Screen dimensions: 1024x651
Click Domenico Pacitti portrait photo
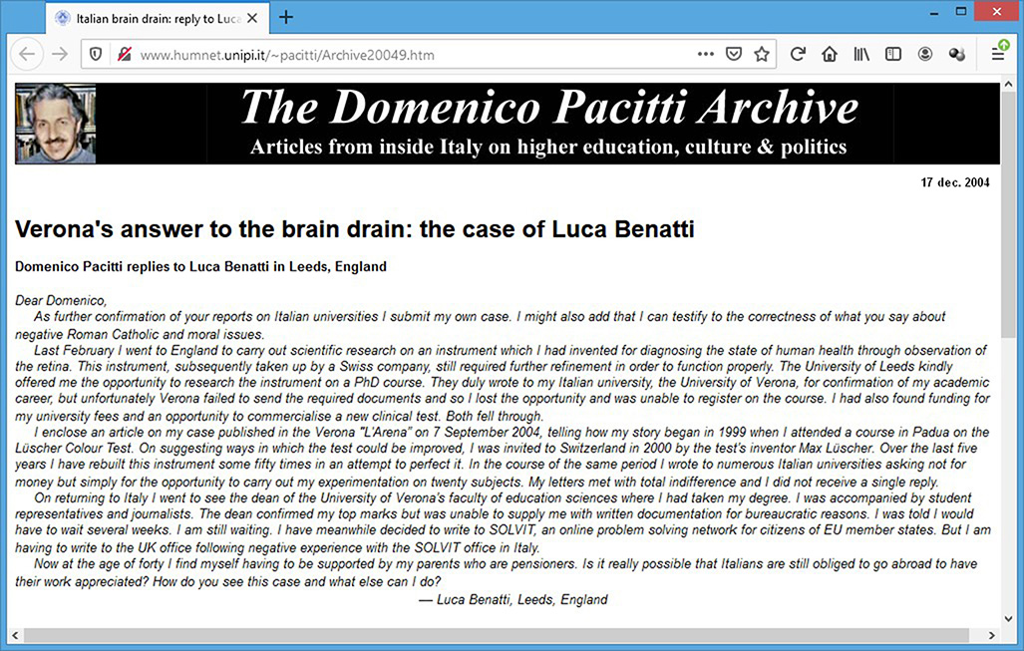[56, 124]
